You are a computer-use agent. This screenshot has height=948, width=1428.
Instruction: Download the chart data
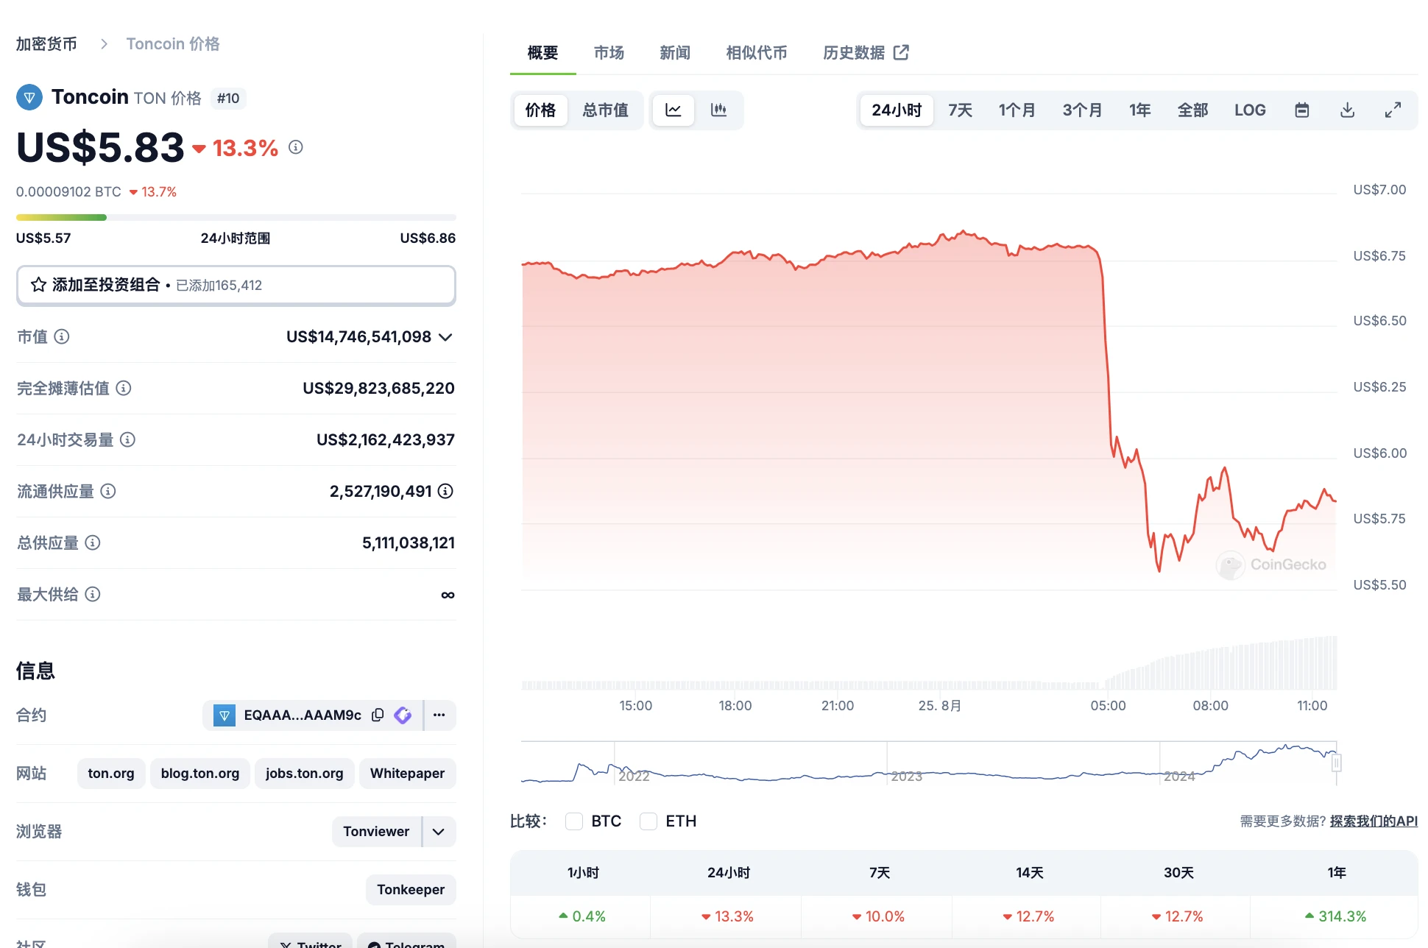[1347, 110]
